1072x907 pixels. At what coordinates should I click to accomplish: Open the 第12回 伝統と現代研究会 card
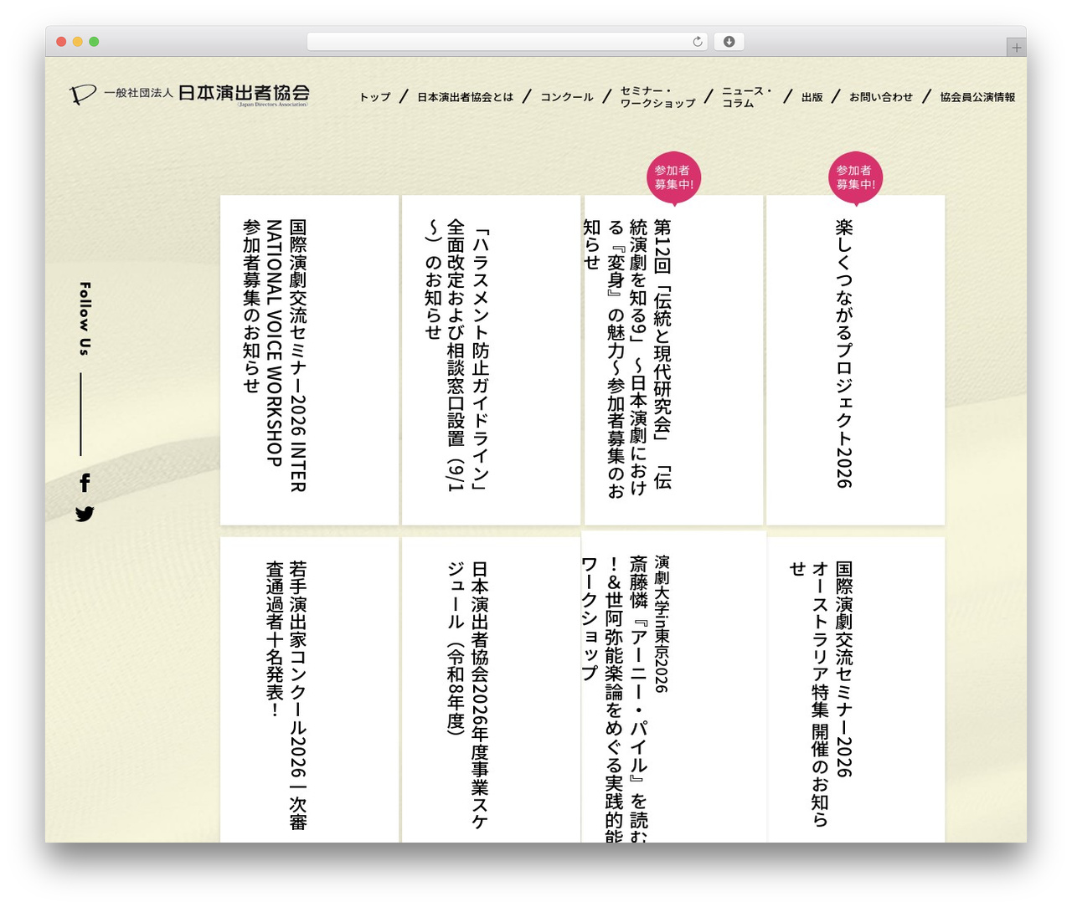673,361
